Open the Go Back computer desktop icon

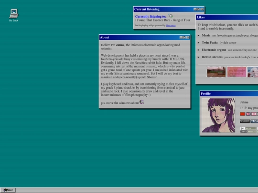[14, 15]
